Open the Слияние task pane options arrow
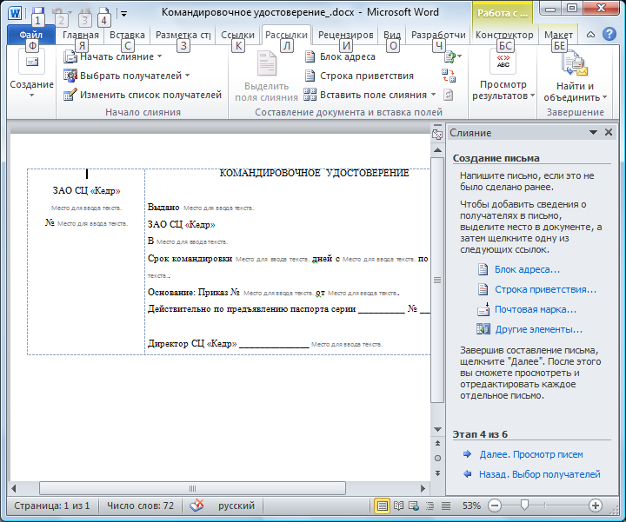The image size is (626, 522). pyautogui.click(x=593, y=133)
